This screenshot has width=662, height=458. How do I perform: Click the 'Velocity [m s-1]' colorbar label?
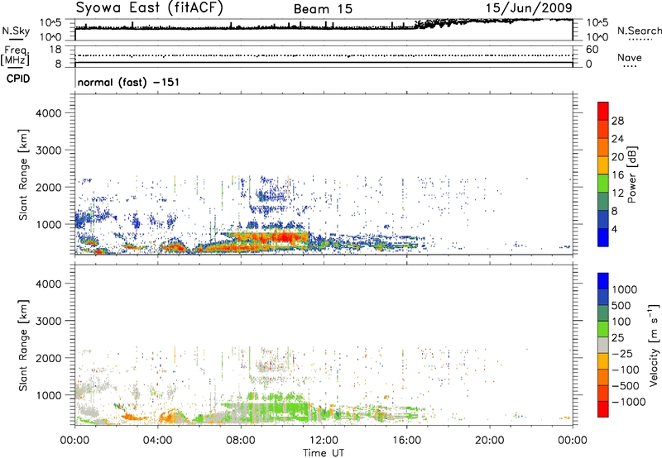tap(654, 345)
